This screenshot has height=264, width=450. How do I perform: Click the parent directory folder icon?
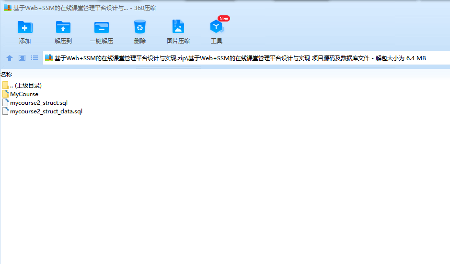point(5,85)
